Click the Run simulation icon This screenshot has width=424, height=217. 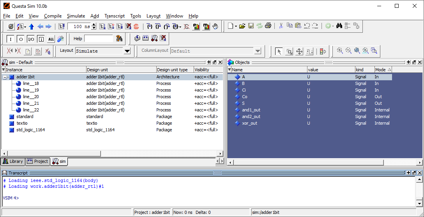click(x=102, y=26)
